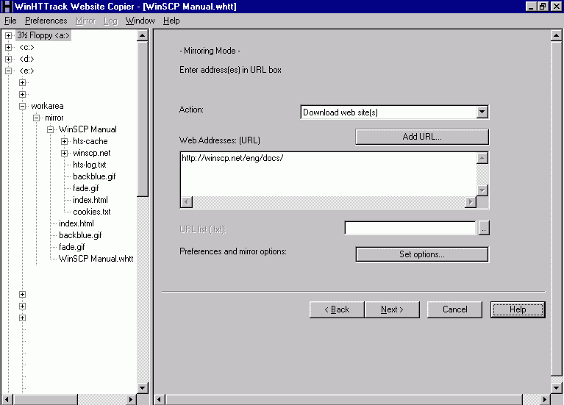This screenshot has width=564, height=405.
Task: Collapse the <e:> drive node
Action: tap(8, 71)
